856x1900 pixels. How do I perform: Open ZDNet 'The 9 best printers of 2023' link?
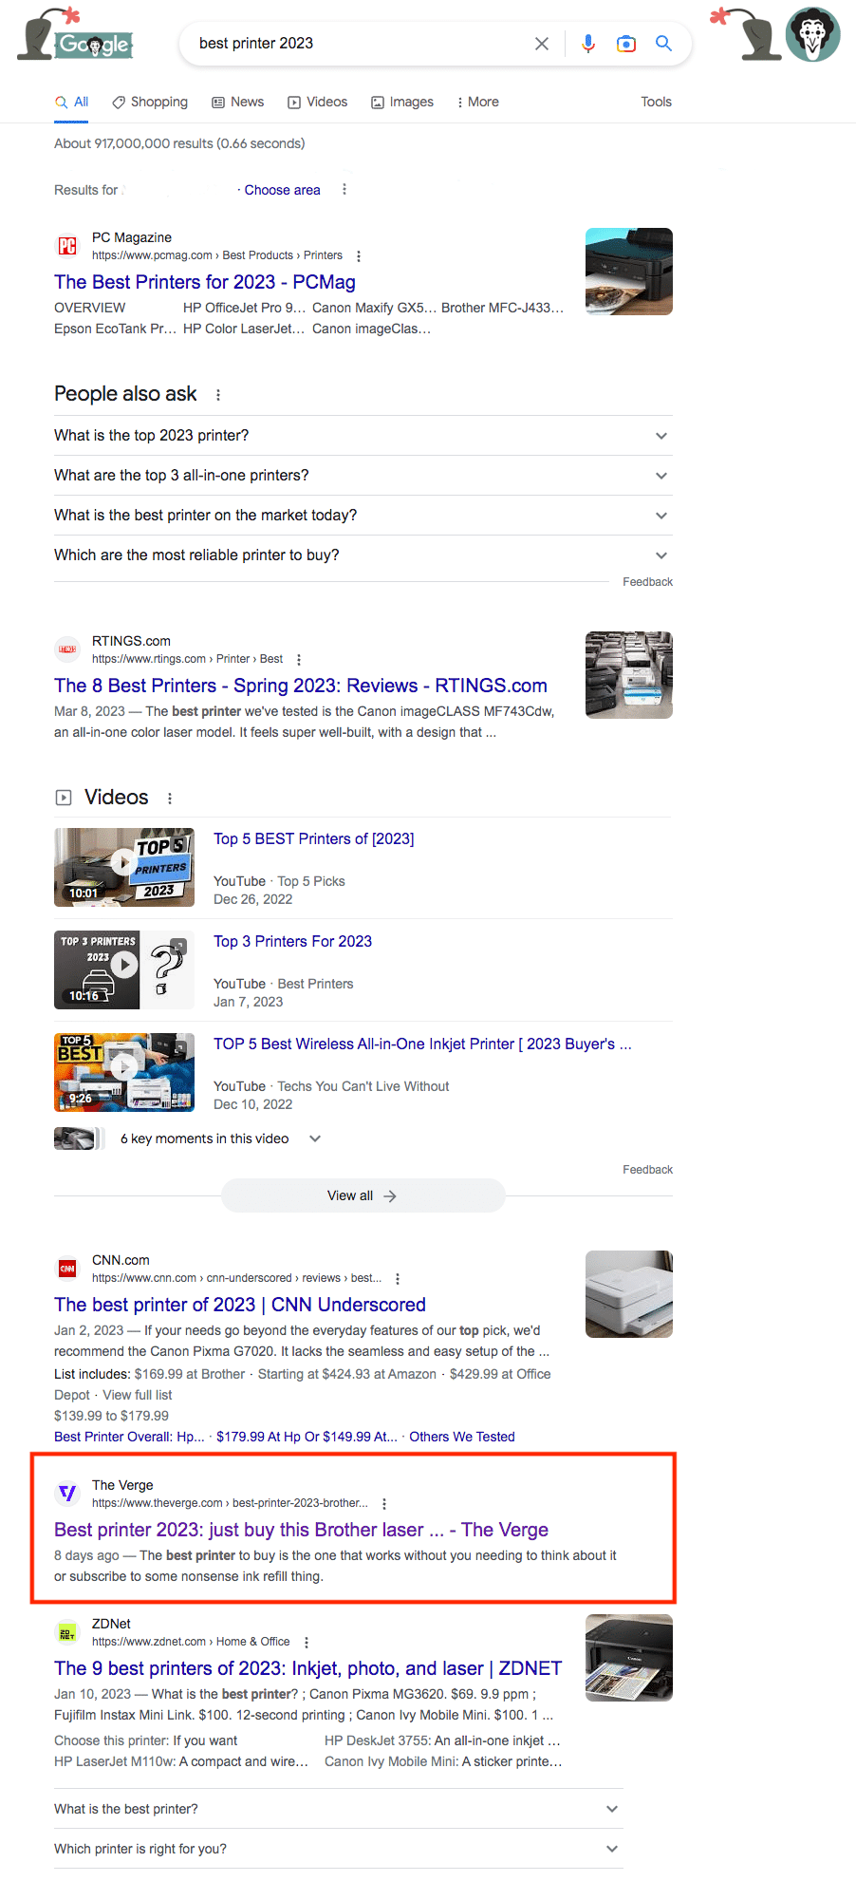(x=307, y=1668)
